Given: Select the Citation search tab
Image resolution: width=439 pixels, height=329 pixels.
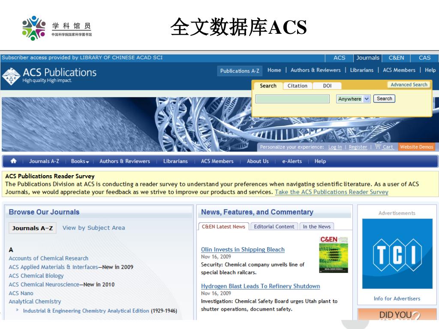Looking at the screenshot, I should [x=298, y=86].
